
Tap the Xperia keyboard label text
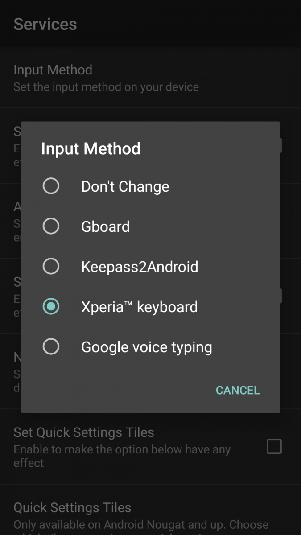tap(140, 306)
